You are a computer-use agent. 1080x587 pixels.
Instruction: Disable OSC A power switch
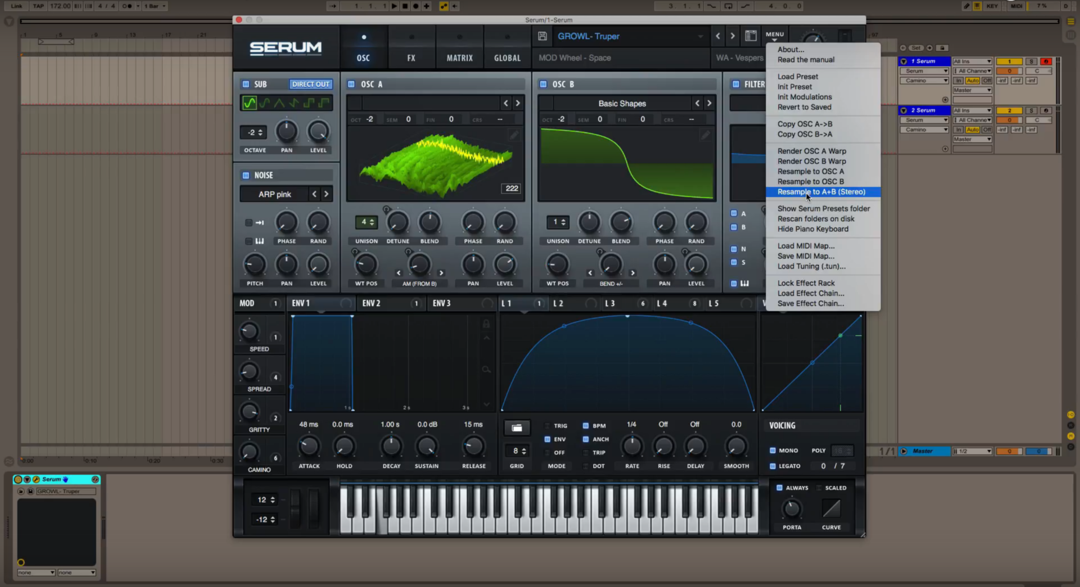pyautogui.click(x=351, y=84)
